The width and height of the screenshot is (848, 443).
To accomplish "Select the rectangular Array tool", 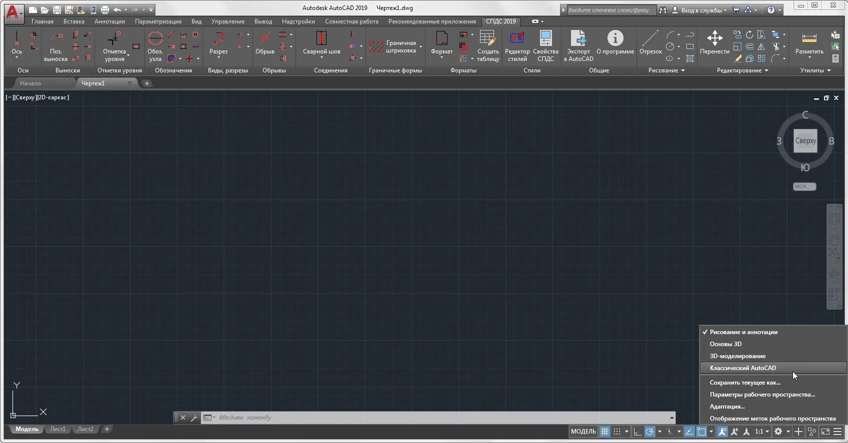I will click(x=761, y=58).
